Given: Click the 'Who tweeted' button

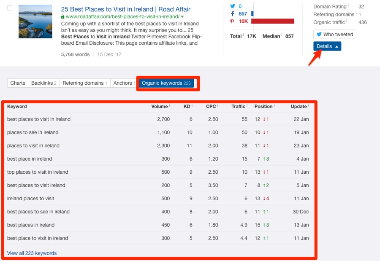Looking at the screenshot, I should point(335,35).
